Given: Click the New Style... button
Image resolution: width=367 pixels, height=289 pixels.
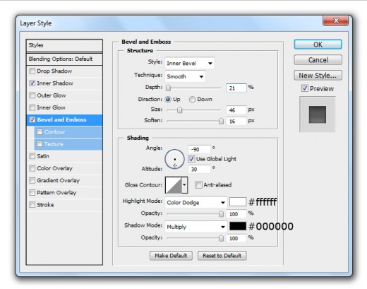Looking at the screenshot, I should 318,76.
